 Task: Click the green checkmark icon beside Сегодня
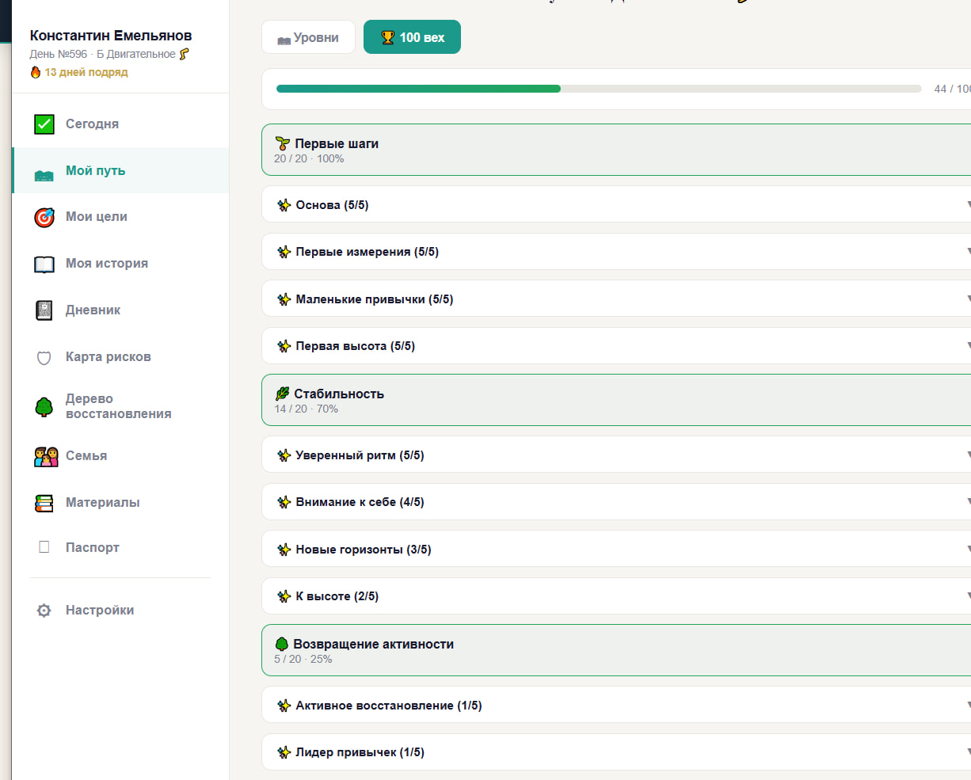44,124
